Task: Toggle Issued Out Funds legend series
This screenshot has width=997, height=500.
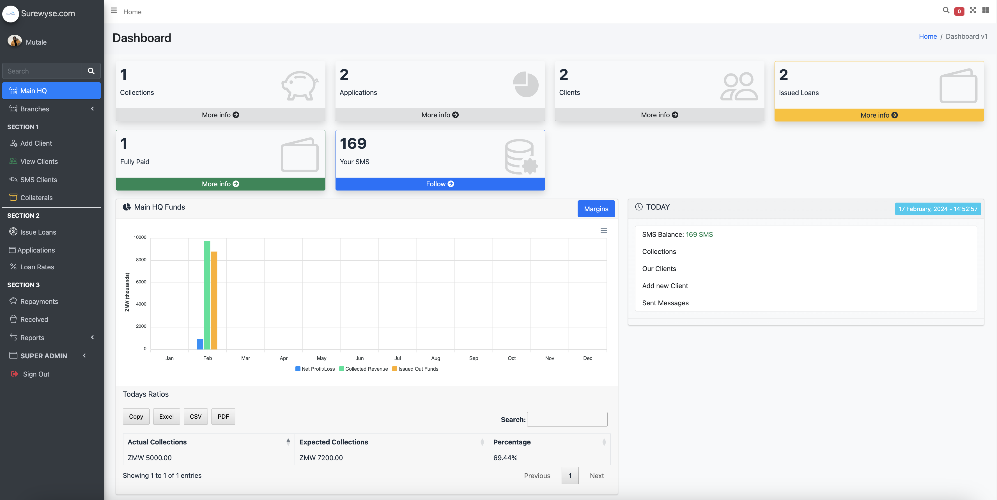Action: 415,369
